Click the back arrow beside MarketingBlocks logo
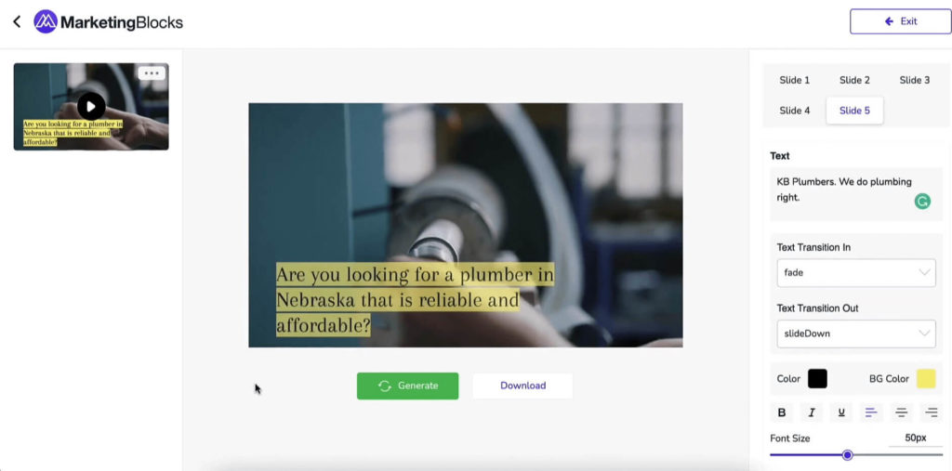952x471 pixels. [17, 22]
